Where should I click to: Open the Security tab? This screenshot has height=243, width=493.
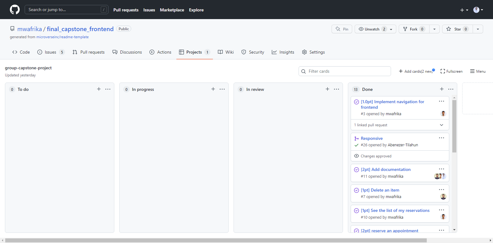253,52
